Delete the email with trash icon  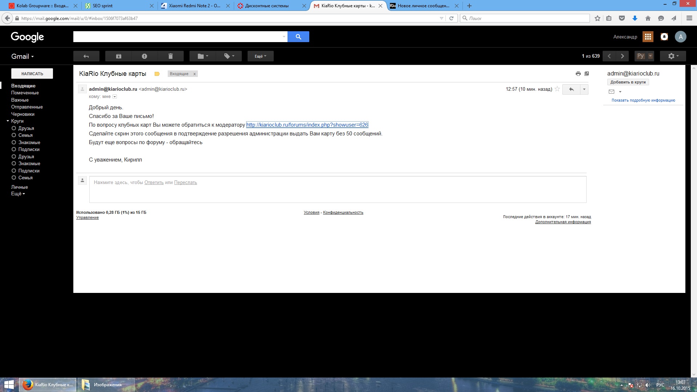click(171, 56)
